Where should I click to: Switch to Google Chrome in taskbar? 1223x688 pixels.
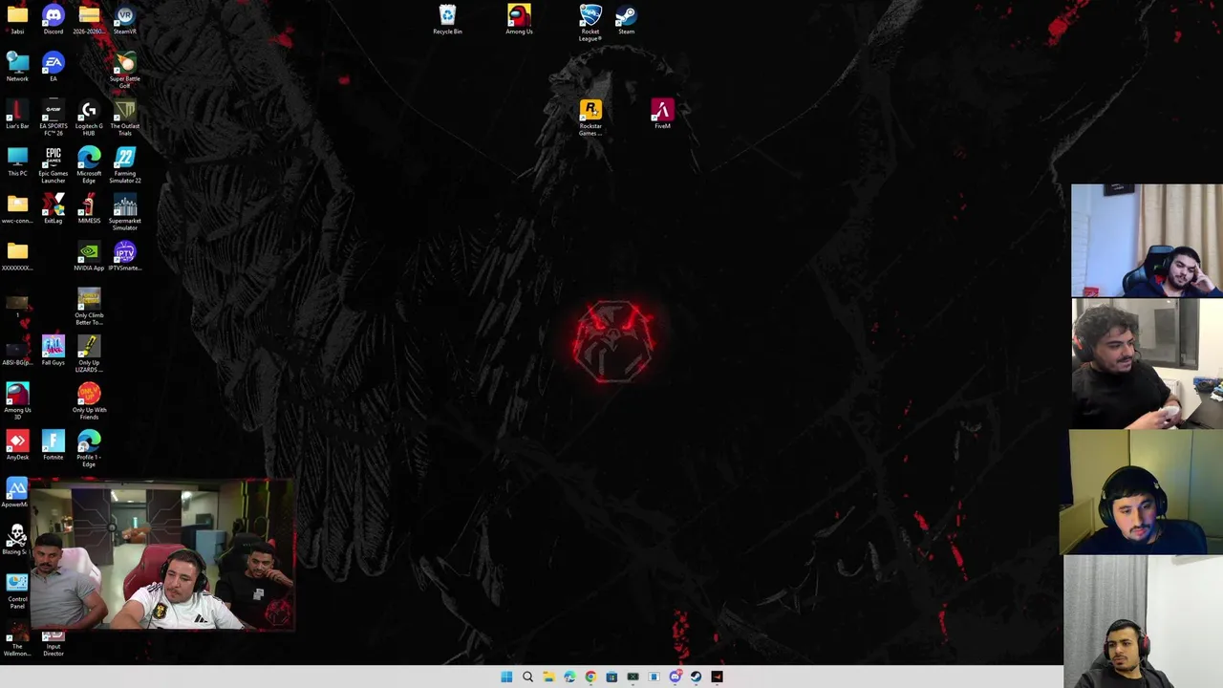coord(590,677)
